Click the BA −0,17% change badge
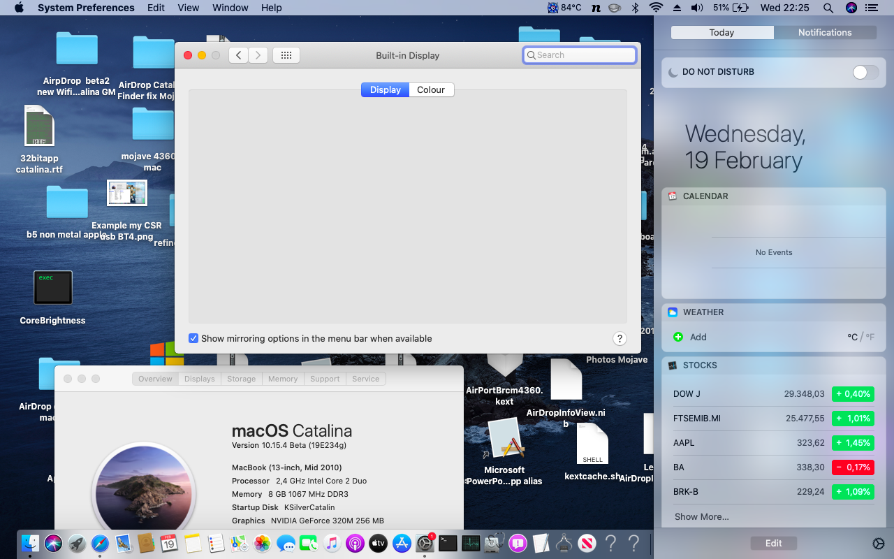 tap(853, 467)
